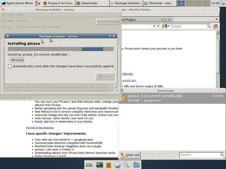Click the description scroll down arrow in Package Installer
This screenshot has width=226, height=169.
[117, 90]
